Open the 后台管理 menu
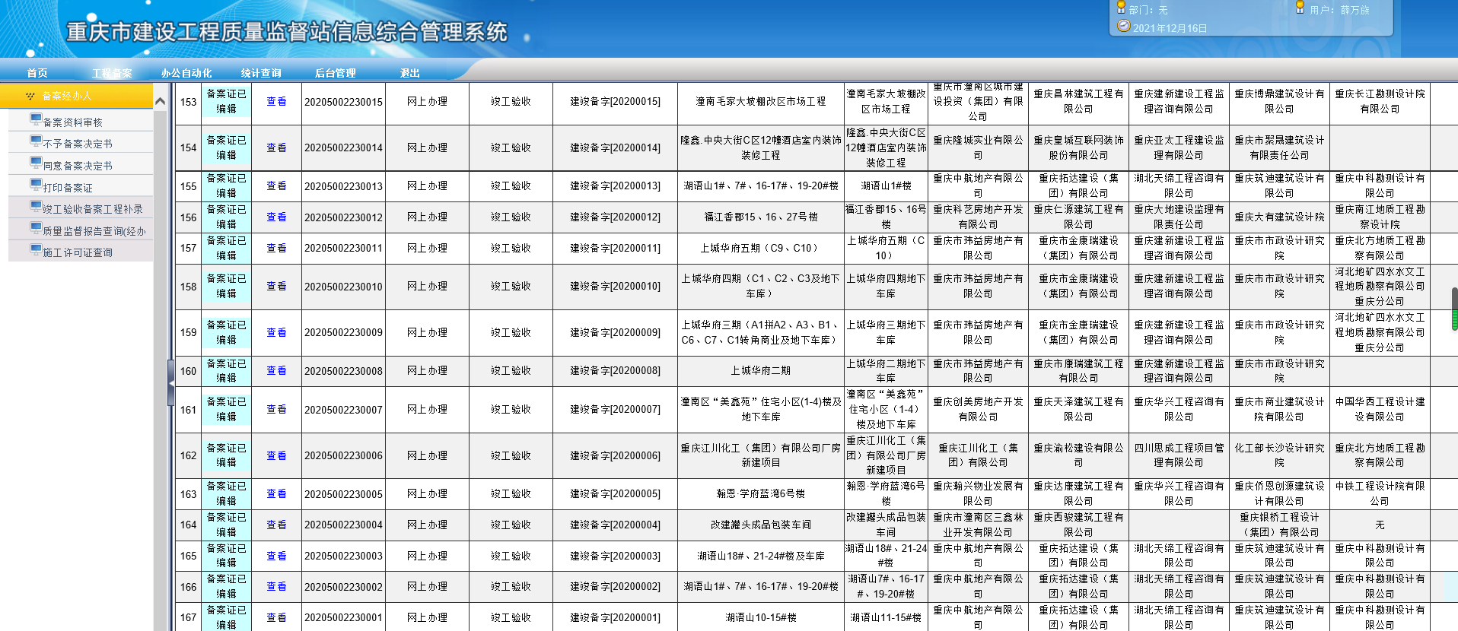This screenshot has width=1458, height=631. point(336,73)
